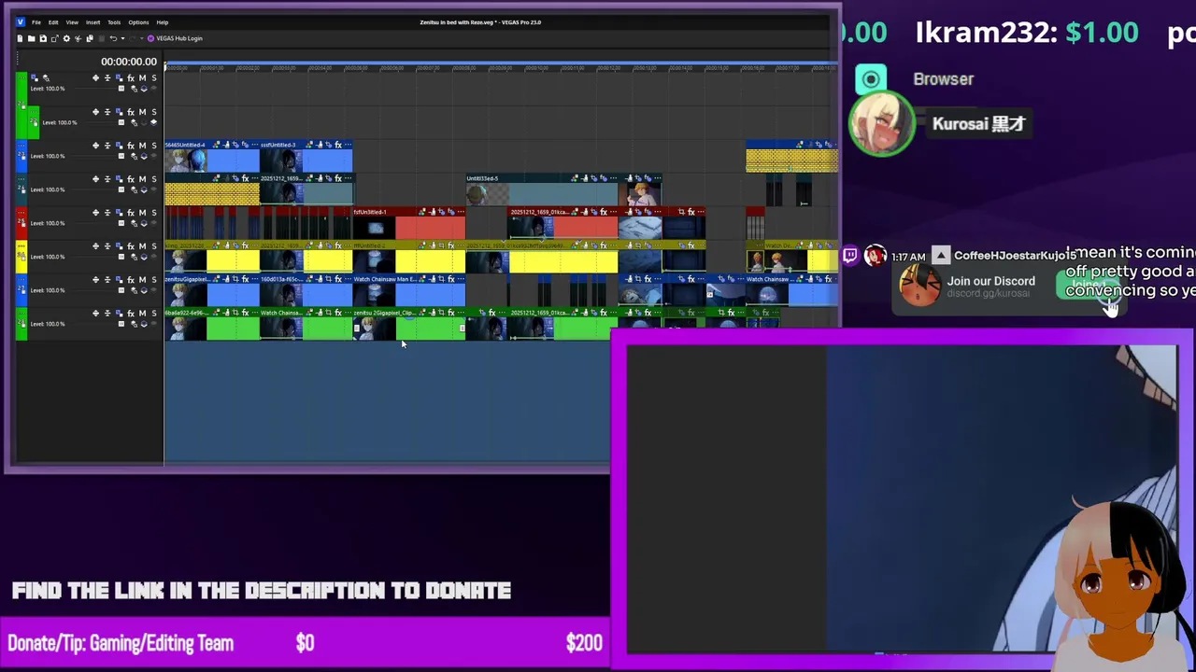Viewport: 1196px width, 672px height.
Task: Click the CoffeeHJoestarKujo15 username in chat
Action: [x=1016, y=256]
